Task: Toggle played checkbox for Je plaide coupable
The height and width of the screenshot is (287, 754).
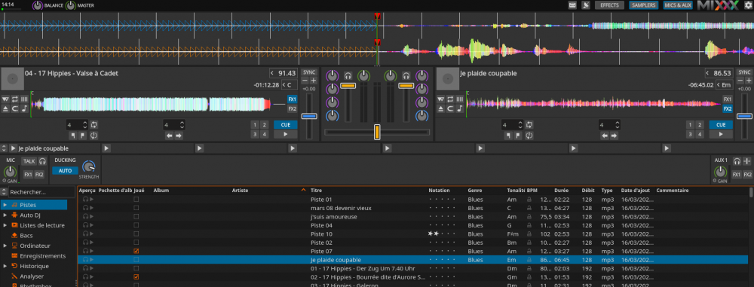Action: click(136, 260)
